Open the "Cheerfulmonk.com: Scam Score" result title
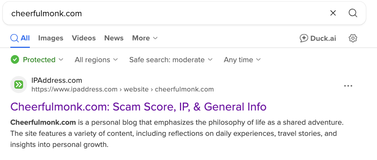377x160 pixels. tap(138, 107)
